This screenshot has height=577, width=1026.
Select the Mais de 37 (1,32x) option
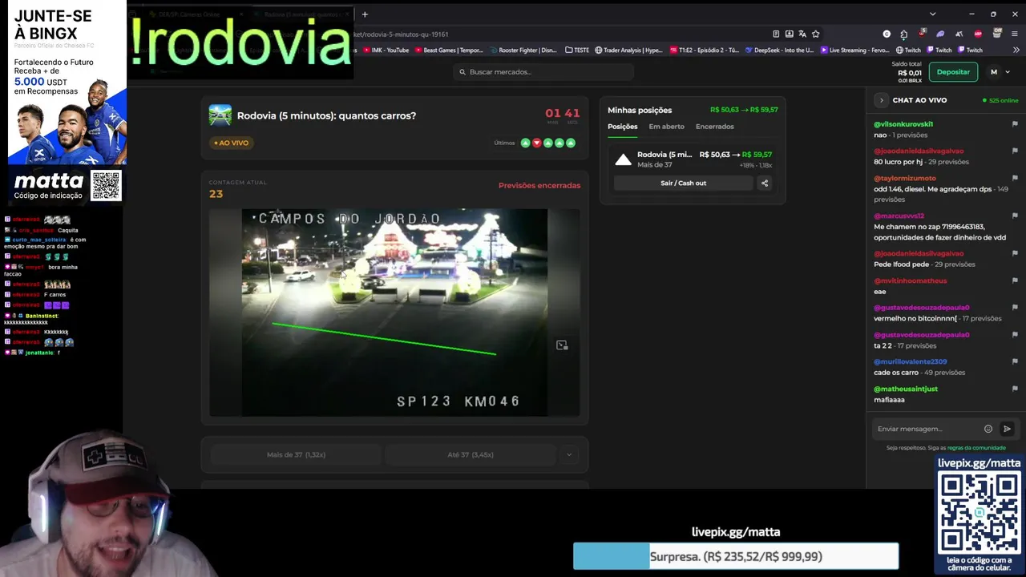coord(296,454)
